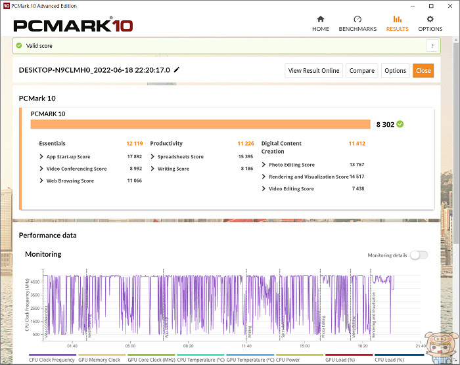460x365 pixels.
Task: Click the orange PCMark 10 score bar
Action: (x=200, y=124)
